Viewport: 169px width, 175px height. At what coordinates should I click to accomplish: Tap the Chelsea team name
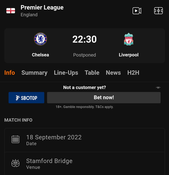40,55
